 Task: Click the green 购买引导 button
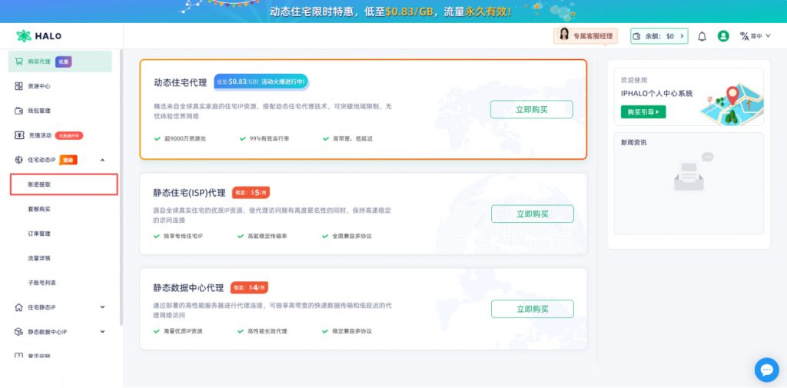643,112
